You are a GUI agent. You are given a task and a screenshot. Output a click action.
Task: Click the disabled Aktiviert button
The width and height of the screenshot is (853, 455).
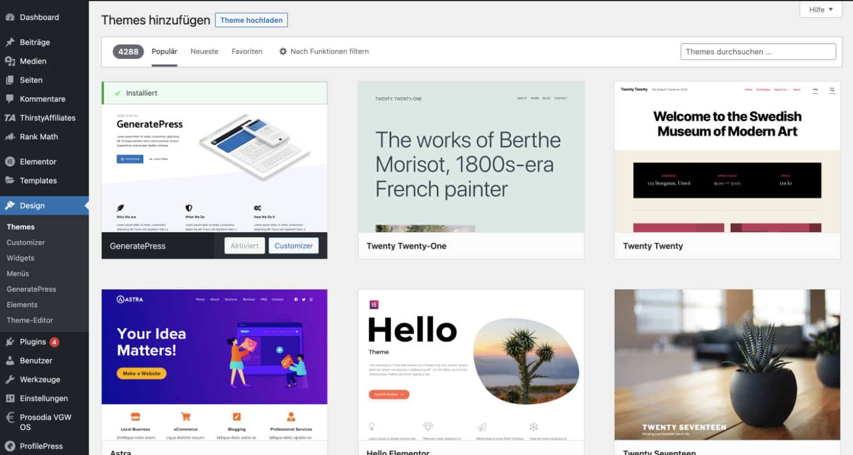coord(245,246)
